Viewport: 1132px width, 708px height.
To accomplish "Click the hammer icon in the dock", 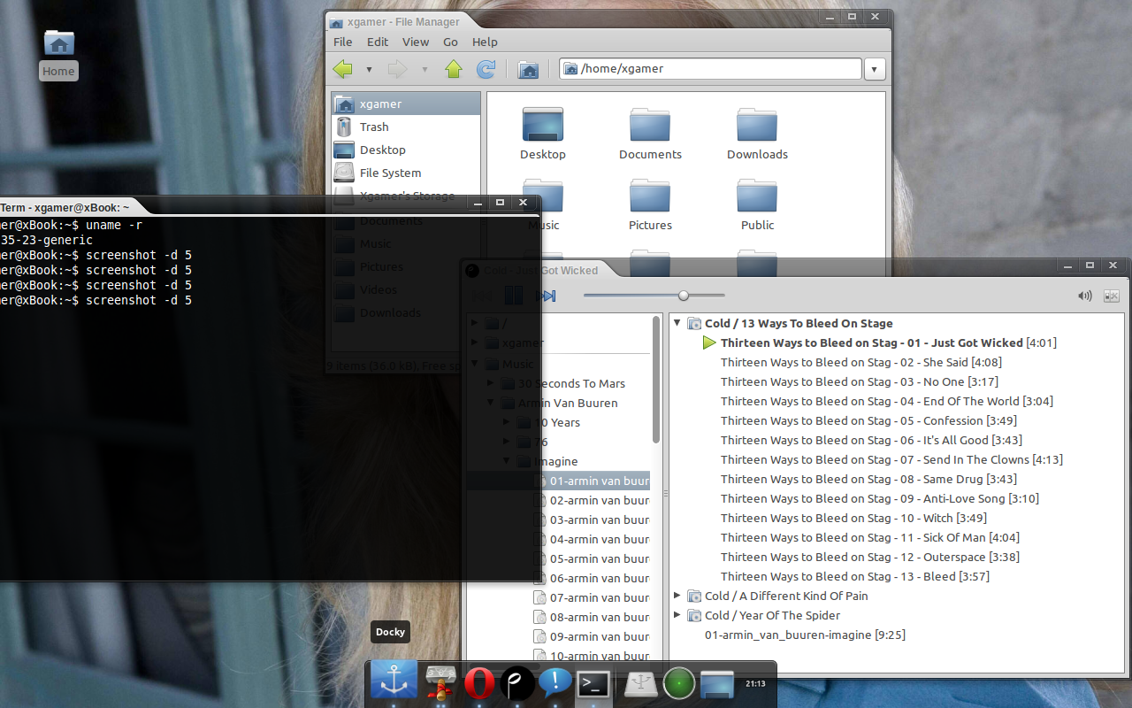I will [x=441, y=682].
